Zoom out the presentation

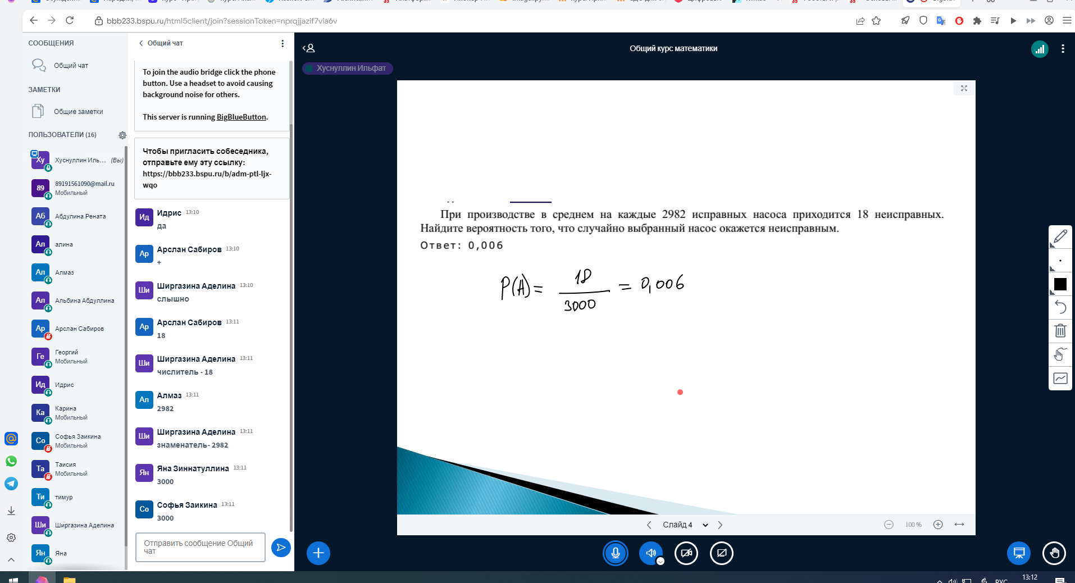coord(889,525)
